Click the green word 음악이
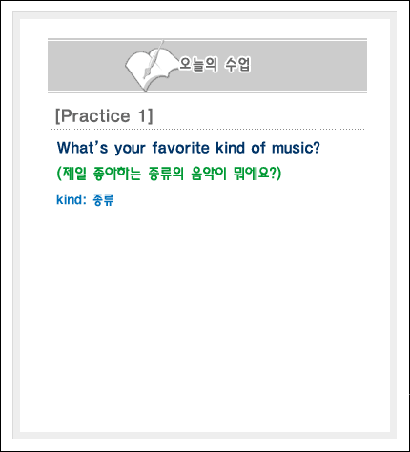This screenshot has height=452, width=410. coord(209,174)
